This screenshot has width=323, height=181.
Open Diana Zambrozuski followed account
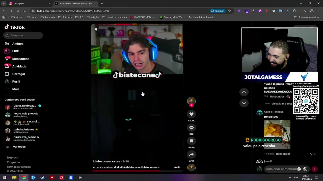click(x=23, y=107)
